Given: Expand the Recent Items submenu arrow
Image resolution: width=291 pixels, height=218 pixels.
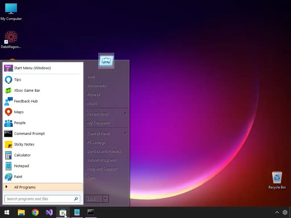Looking at the screenshot, I should (125, 114).
